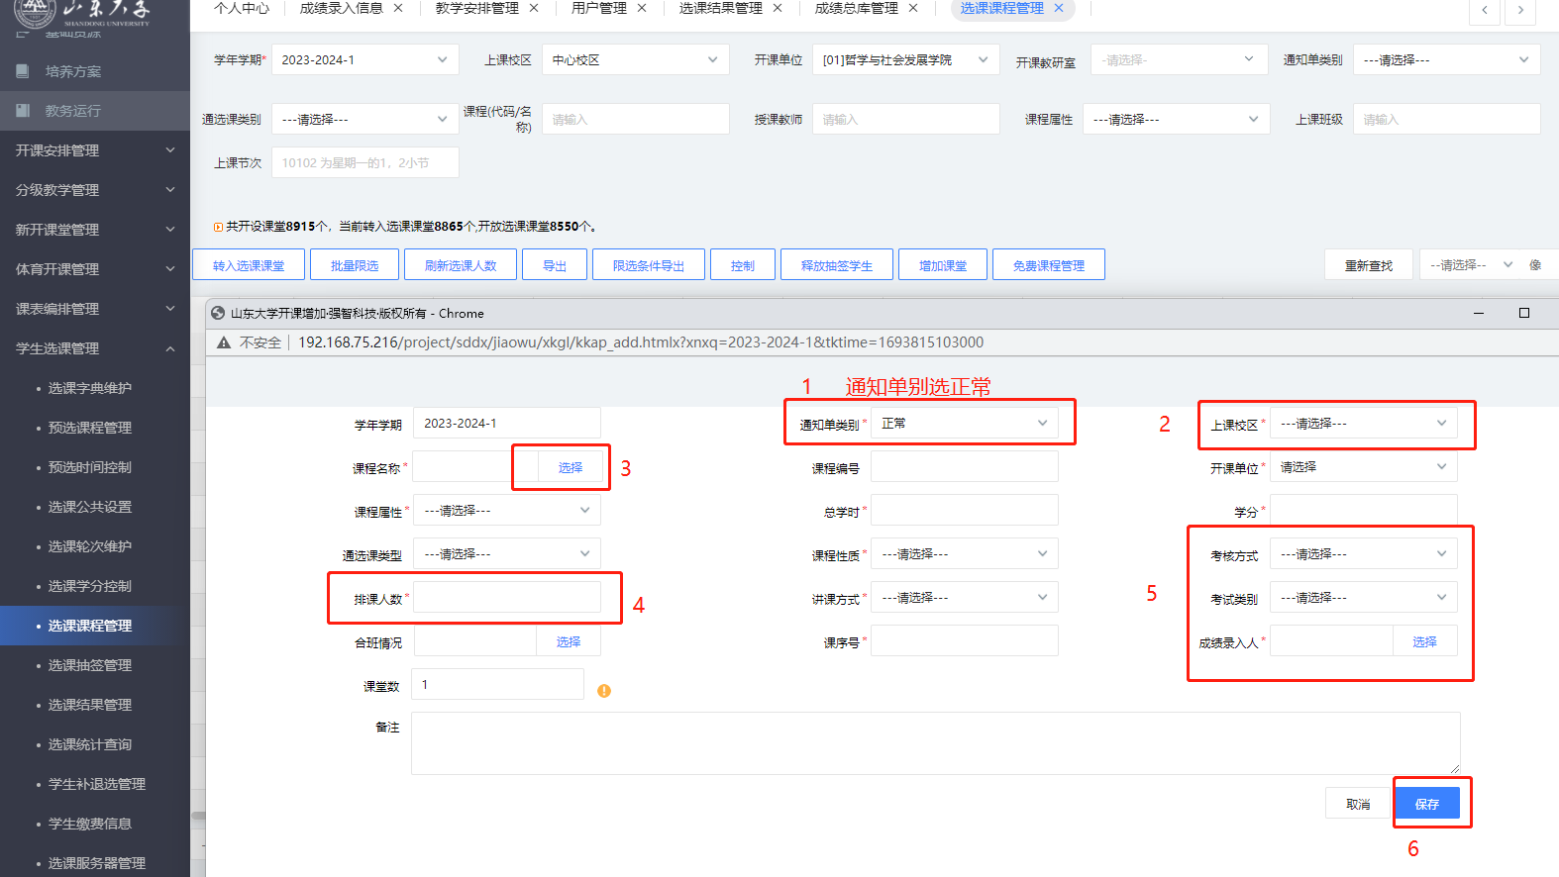The image size is (1559, 877).
Task: Collapse the 学生选课管理 sidebar section
Action: click(x=94, y=348)
